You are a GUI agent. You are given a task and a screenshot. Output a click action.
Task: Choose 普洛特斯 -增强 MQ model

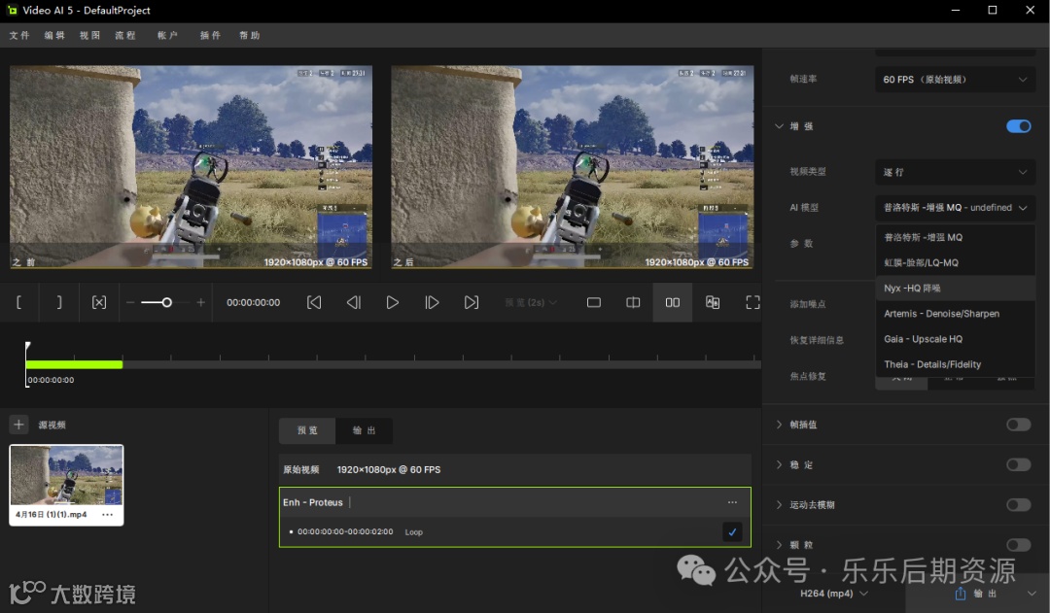[x=955, y=237]
